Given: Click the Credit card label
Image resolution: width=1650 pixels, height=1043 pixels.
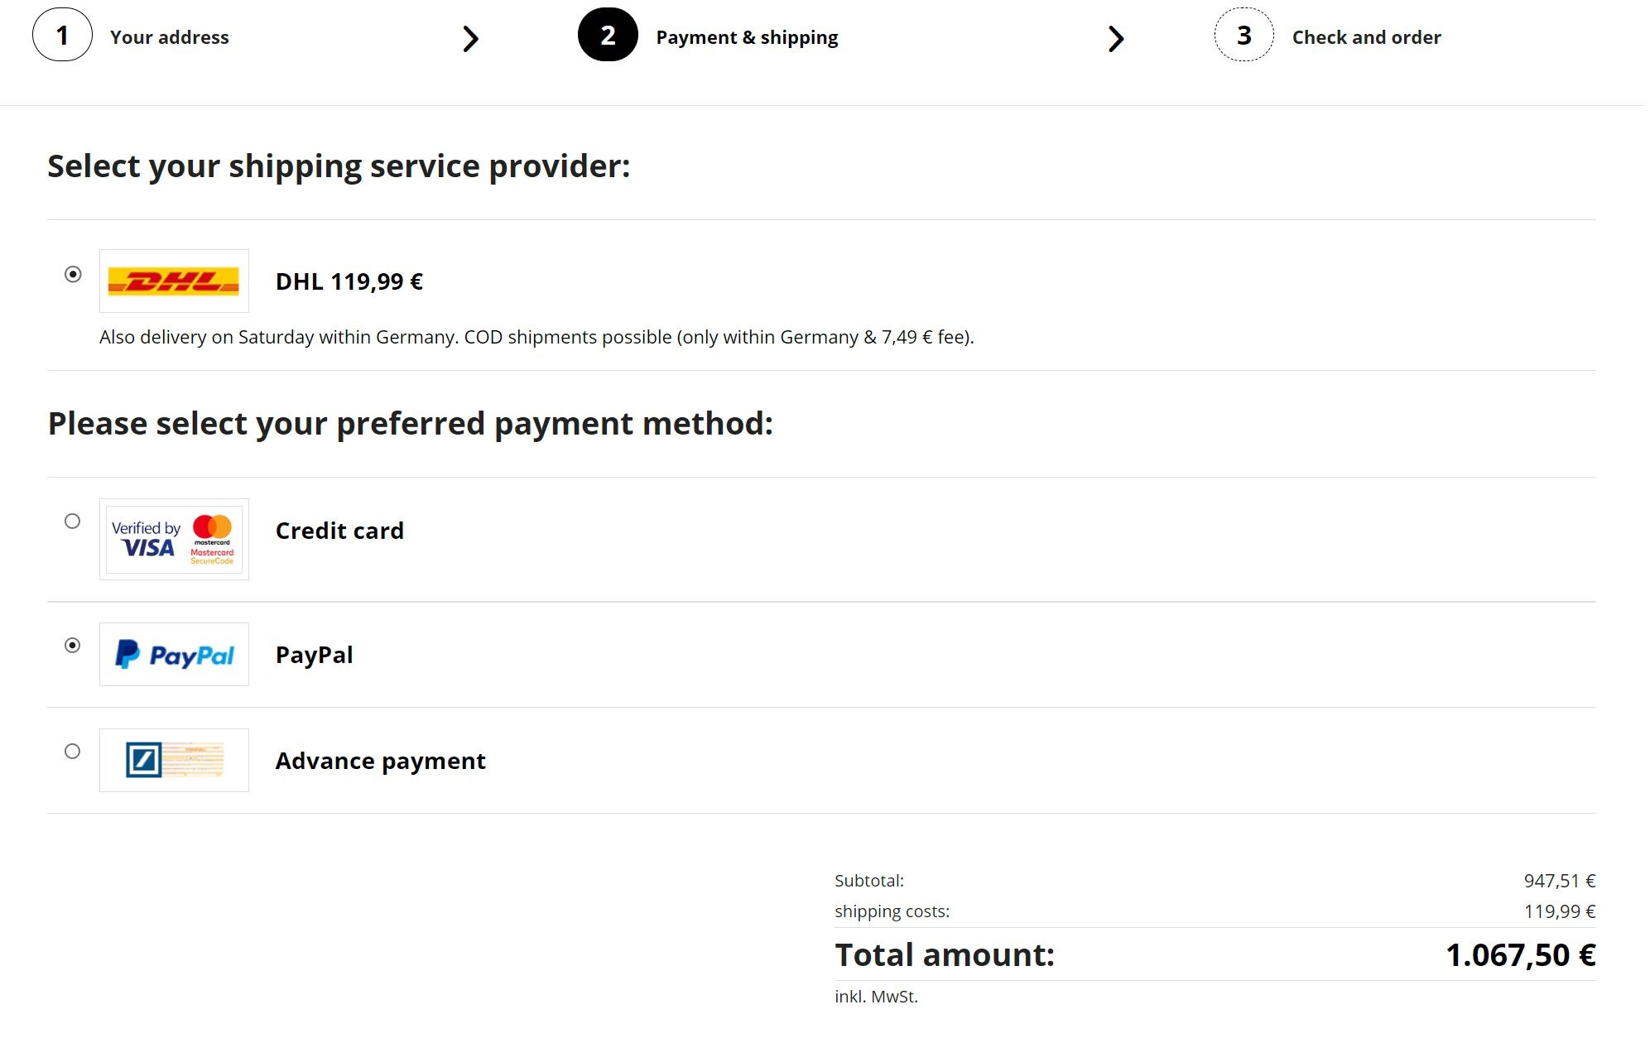Looking at the screenshot, I should [x=339, y=531].
